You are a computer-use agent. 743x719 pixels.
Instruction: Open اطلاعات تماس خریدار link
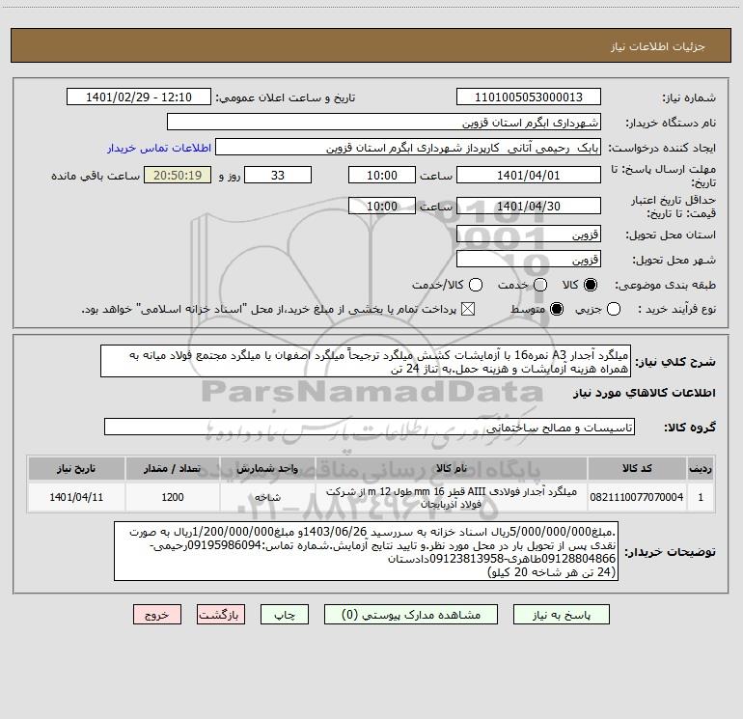coord(159,148)
